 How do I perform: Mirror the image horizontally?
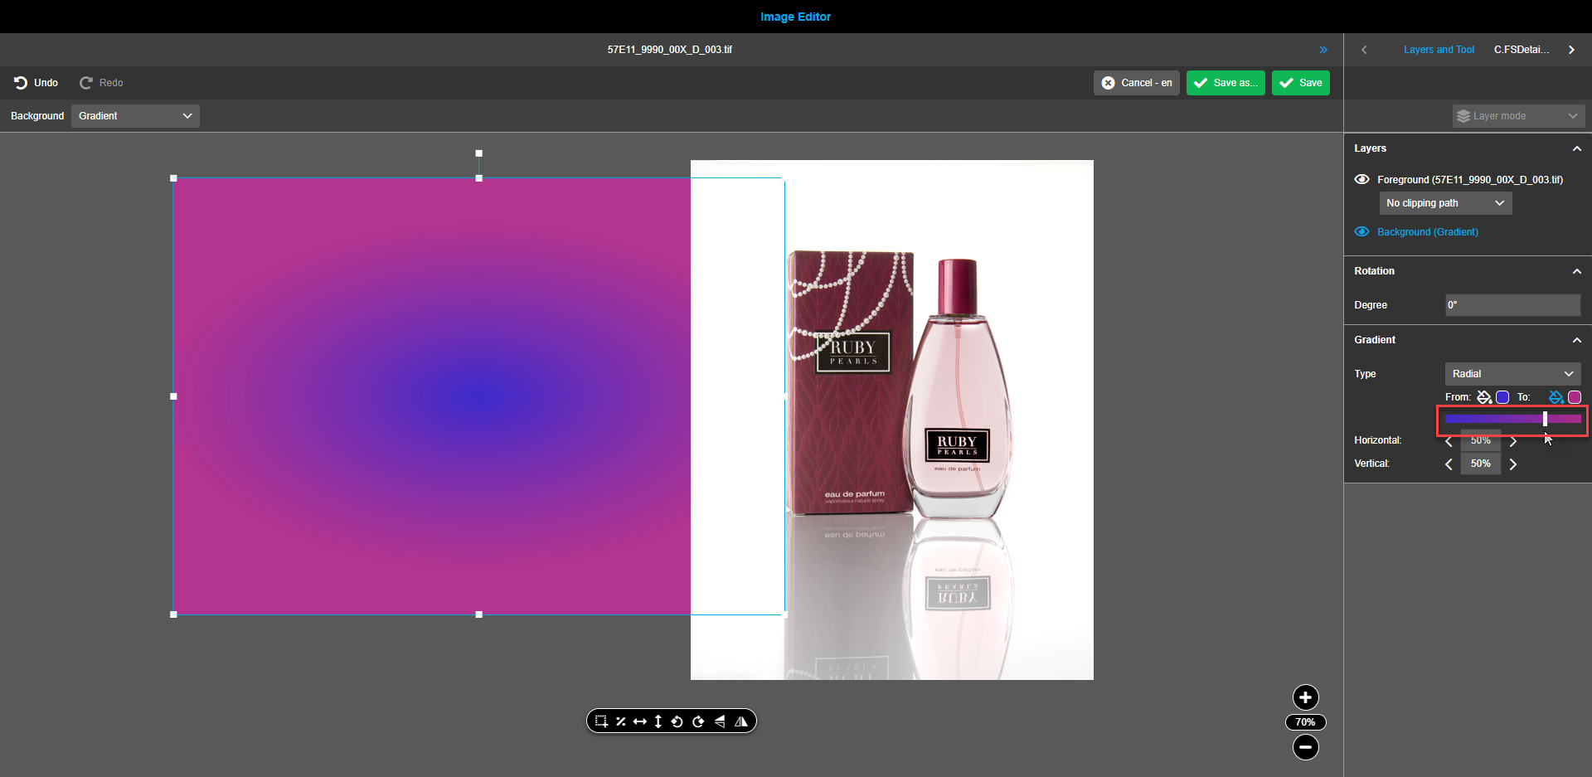pos(741,721)
